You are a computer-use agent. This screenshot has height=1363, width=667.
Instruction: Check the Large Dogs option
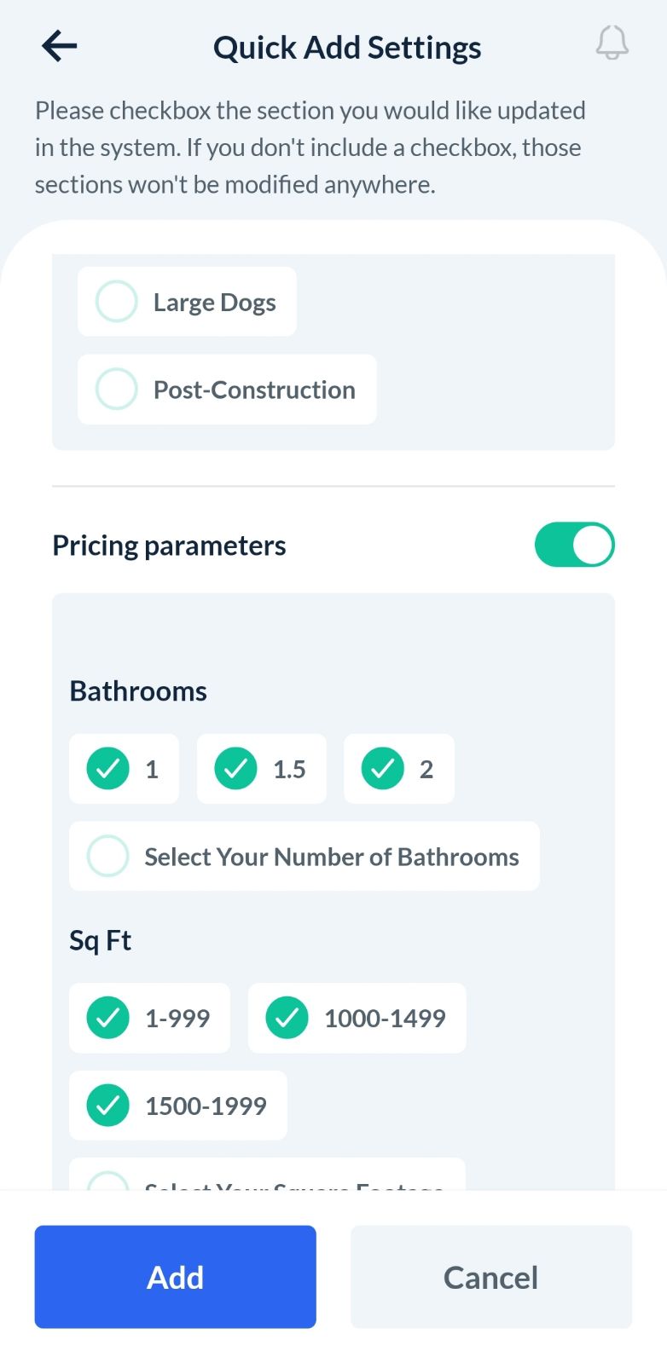coord(117,302)
